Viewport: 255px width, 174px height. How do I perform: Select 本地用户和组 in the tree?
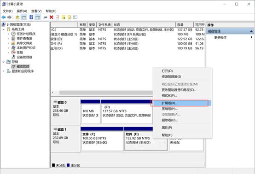[x=26, y=48]
